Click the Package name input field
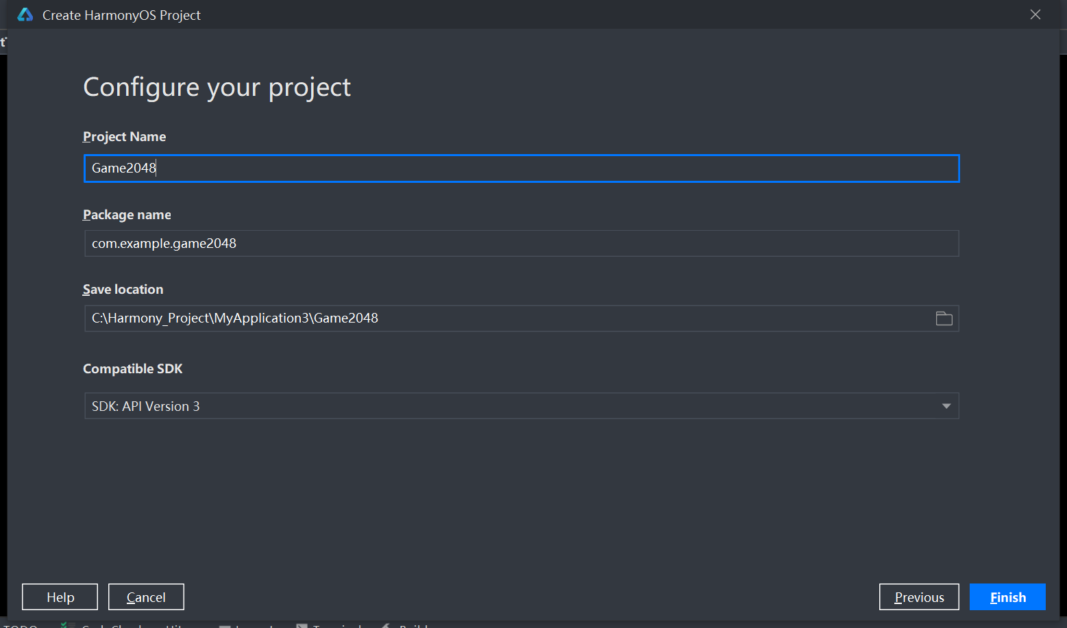 click(522, 243)
